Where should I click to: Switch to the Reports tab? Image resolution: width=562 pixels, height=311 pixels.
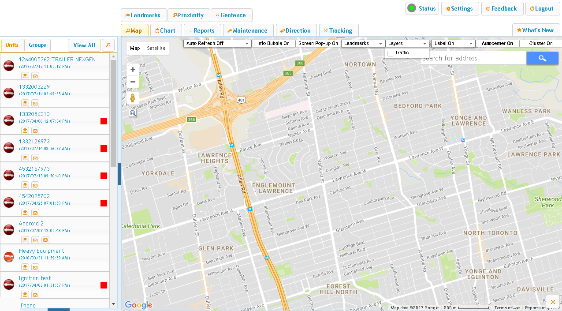click(x=202, y=30)
